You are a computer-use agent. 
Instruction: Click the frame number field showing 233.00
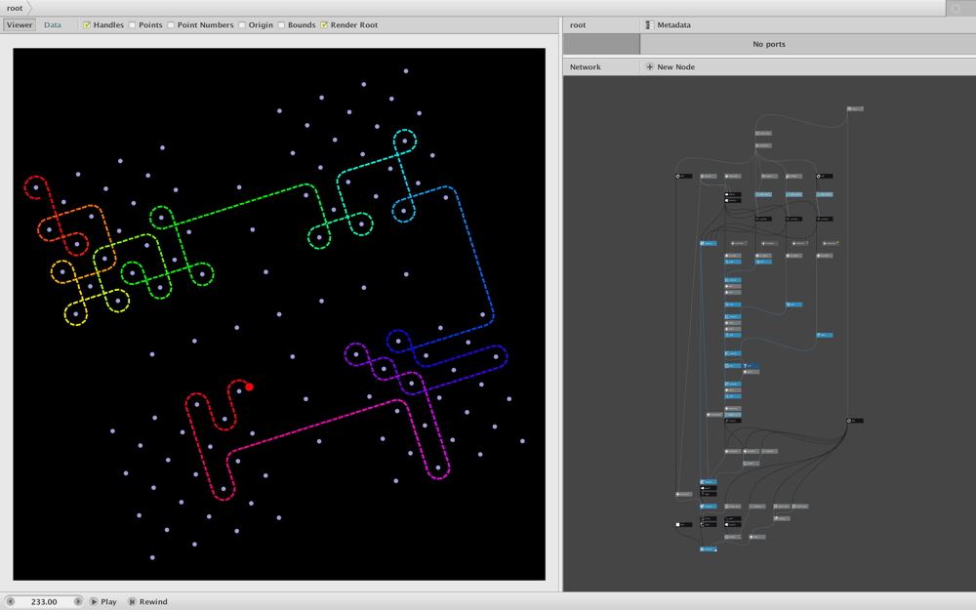pos(44,601)
